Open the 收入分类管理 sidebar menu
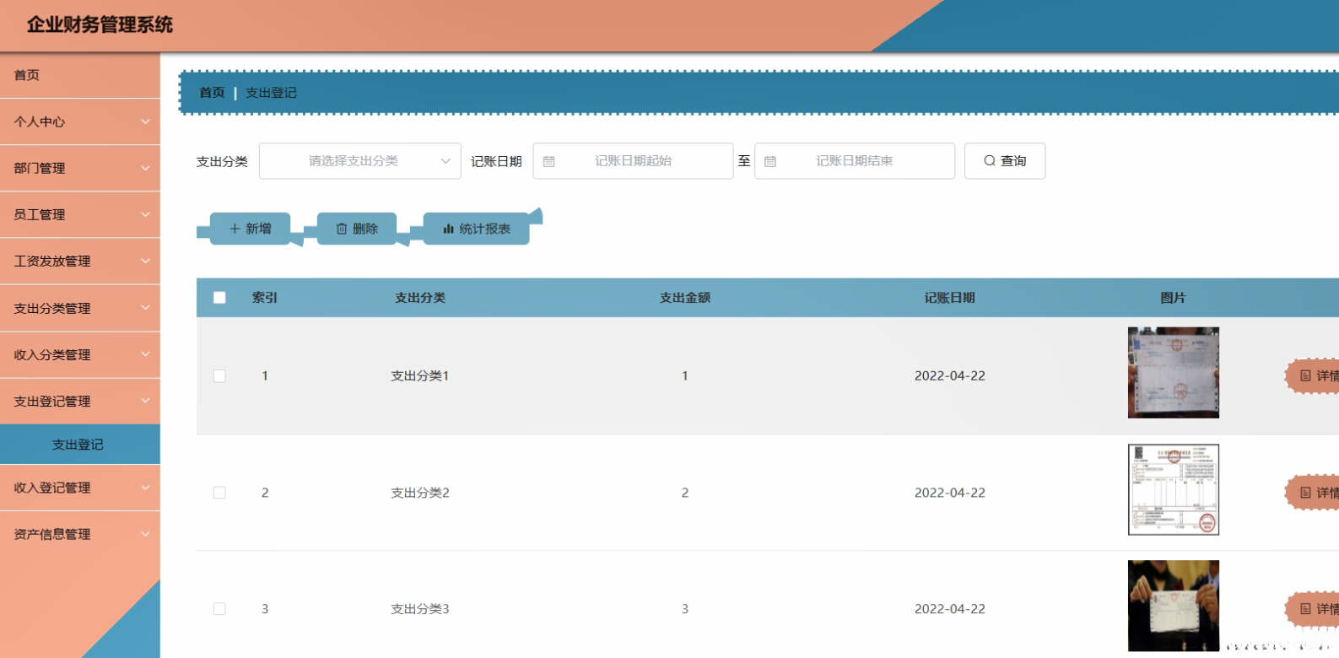 80,354
